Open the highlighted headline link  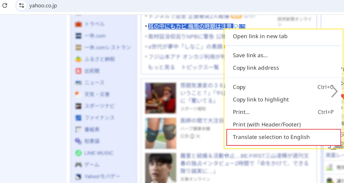coord(191,26)
